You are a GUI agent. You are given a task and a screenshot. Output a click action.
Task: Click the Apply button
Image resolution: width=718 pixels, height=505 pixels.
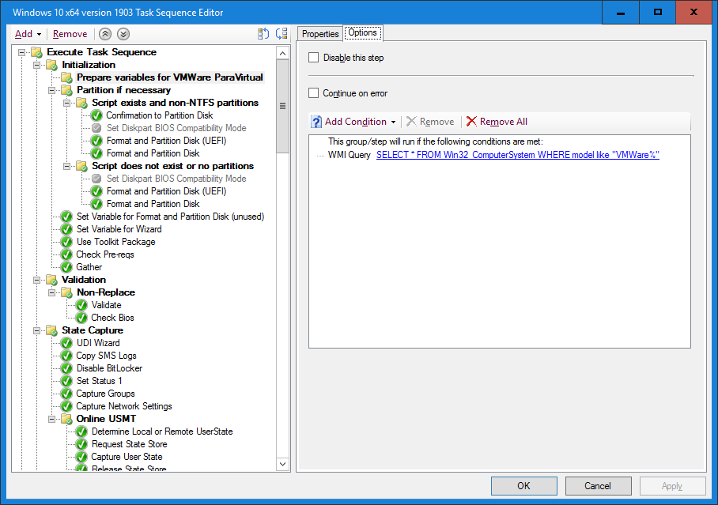click(x=672, y=486)
